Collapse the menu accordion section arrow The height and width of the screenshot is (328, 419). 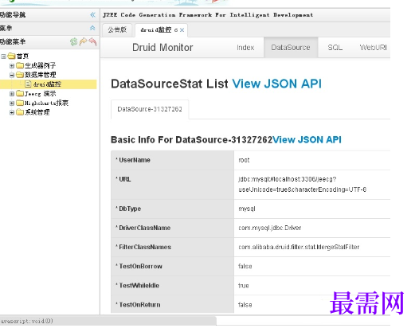[x=92, y=28]
